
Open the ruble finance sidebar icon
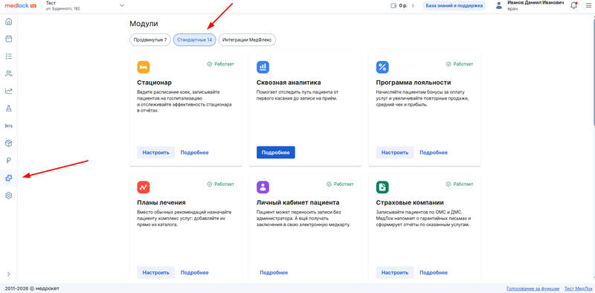pos(9,161)
